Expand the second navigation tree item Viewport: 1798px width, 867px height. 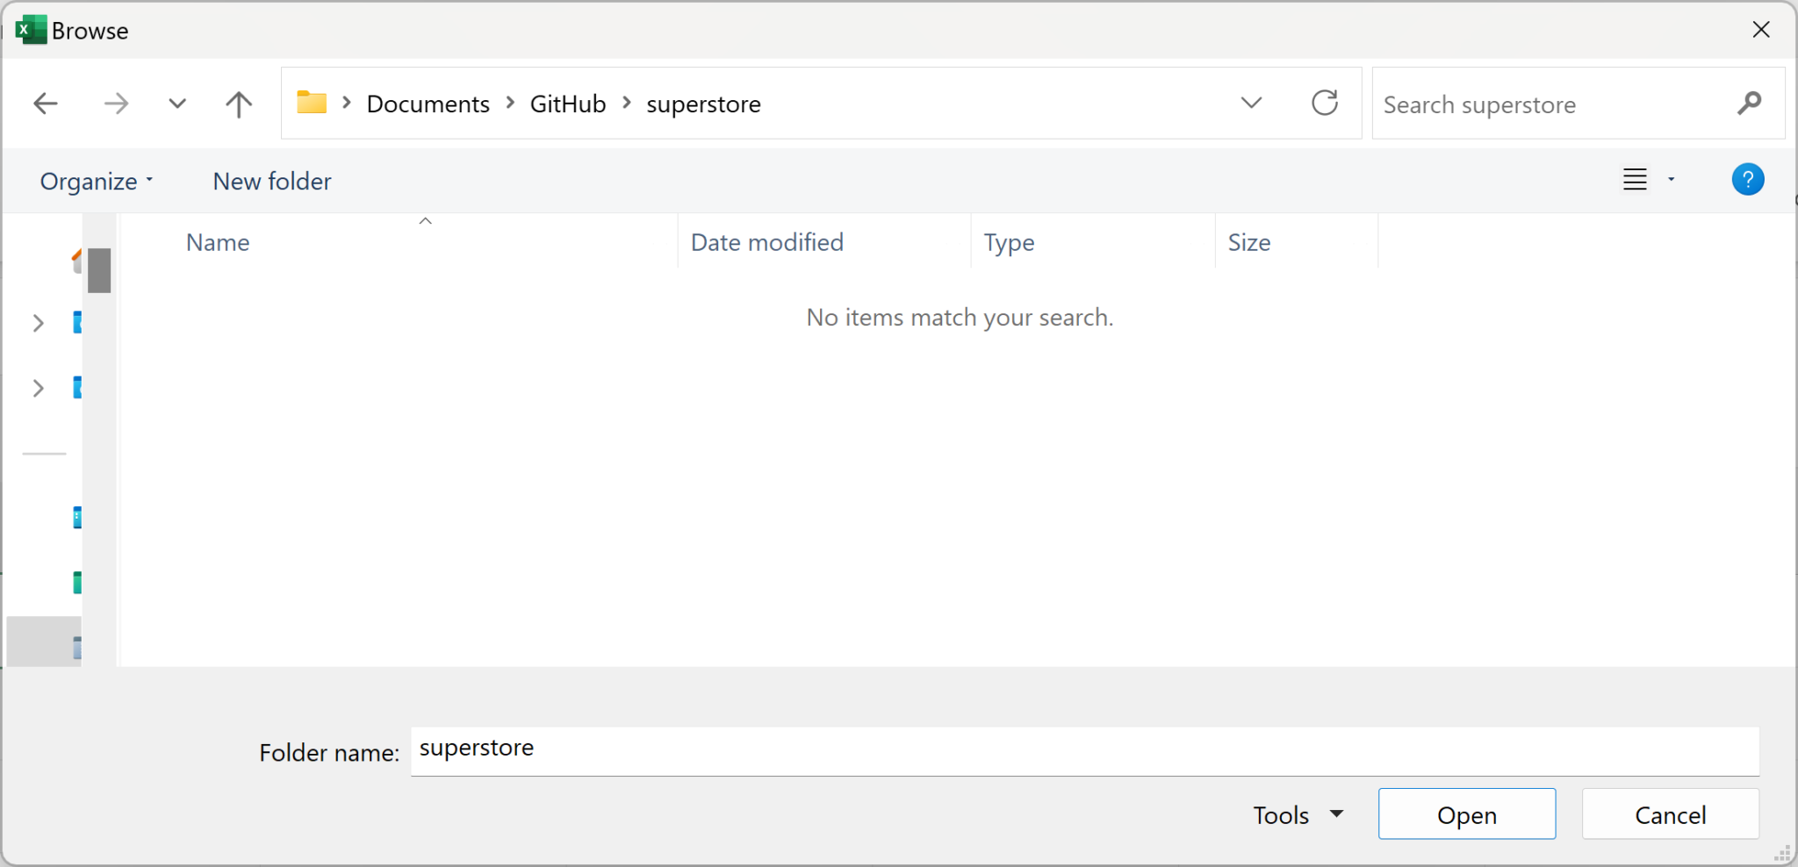[39, 388]
